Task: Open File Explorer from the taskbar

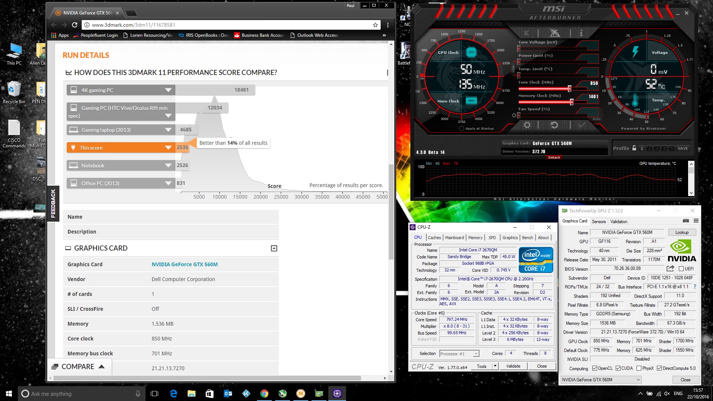Action: [192, 394]
